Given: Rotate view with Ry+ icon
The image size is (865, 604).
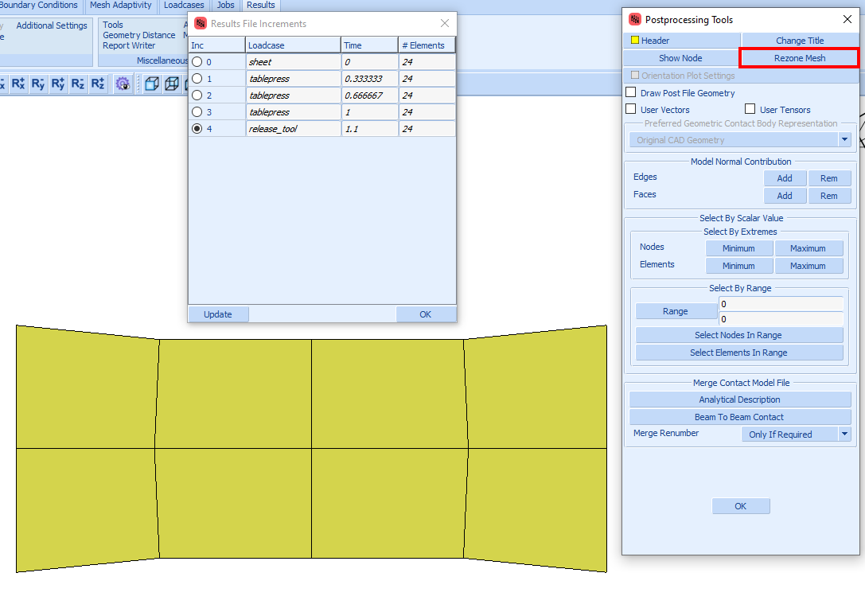Looking at the screenshot, I should [x=58, y=84].
